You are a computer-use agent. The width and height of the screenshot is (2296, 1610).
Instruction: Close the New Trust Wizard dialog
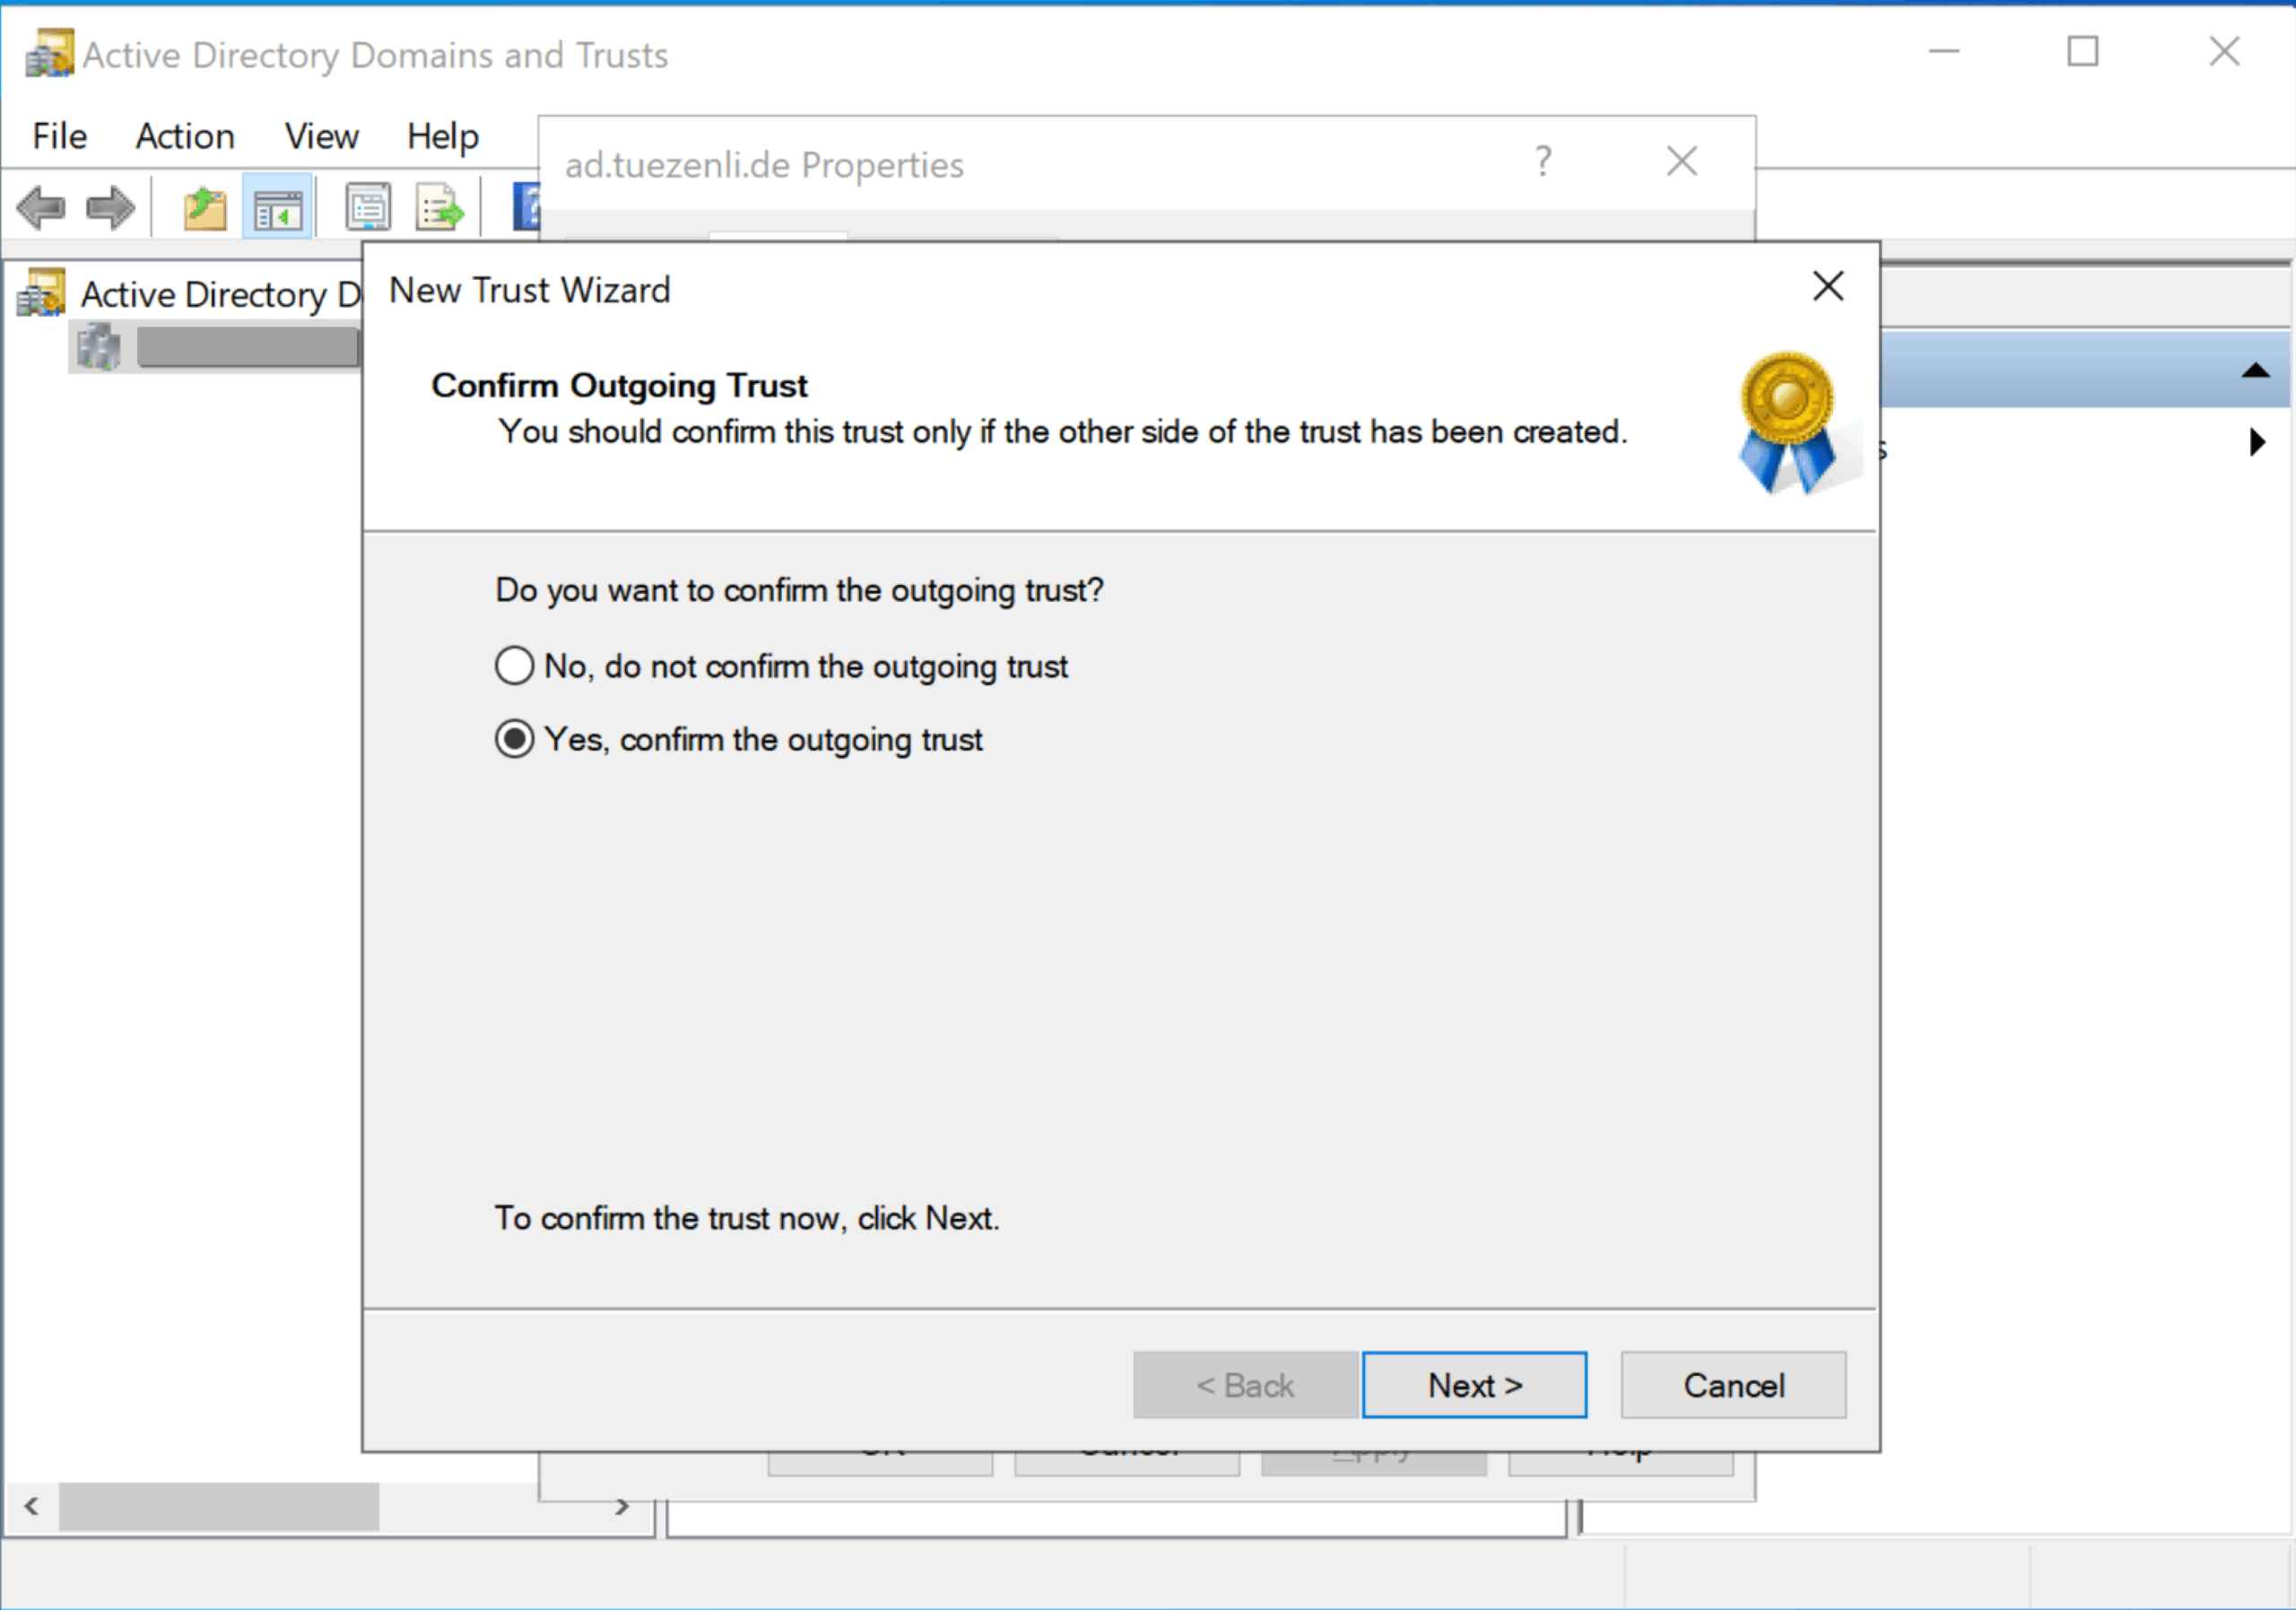(1827, 286)
